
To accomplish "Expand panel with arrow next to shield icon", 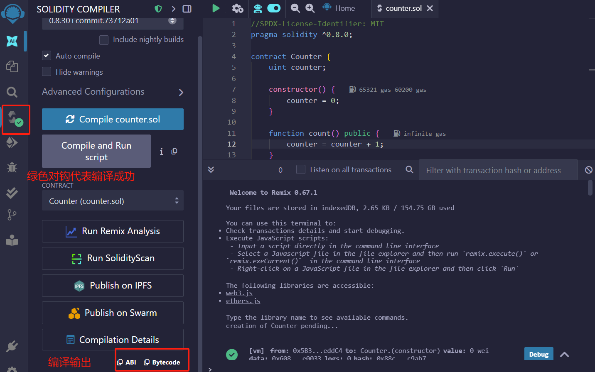I will pos(174,9).
